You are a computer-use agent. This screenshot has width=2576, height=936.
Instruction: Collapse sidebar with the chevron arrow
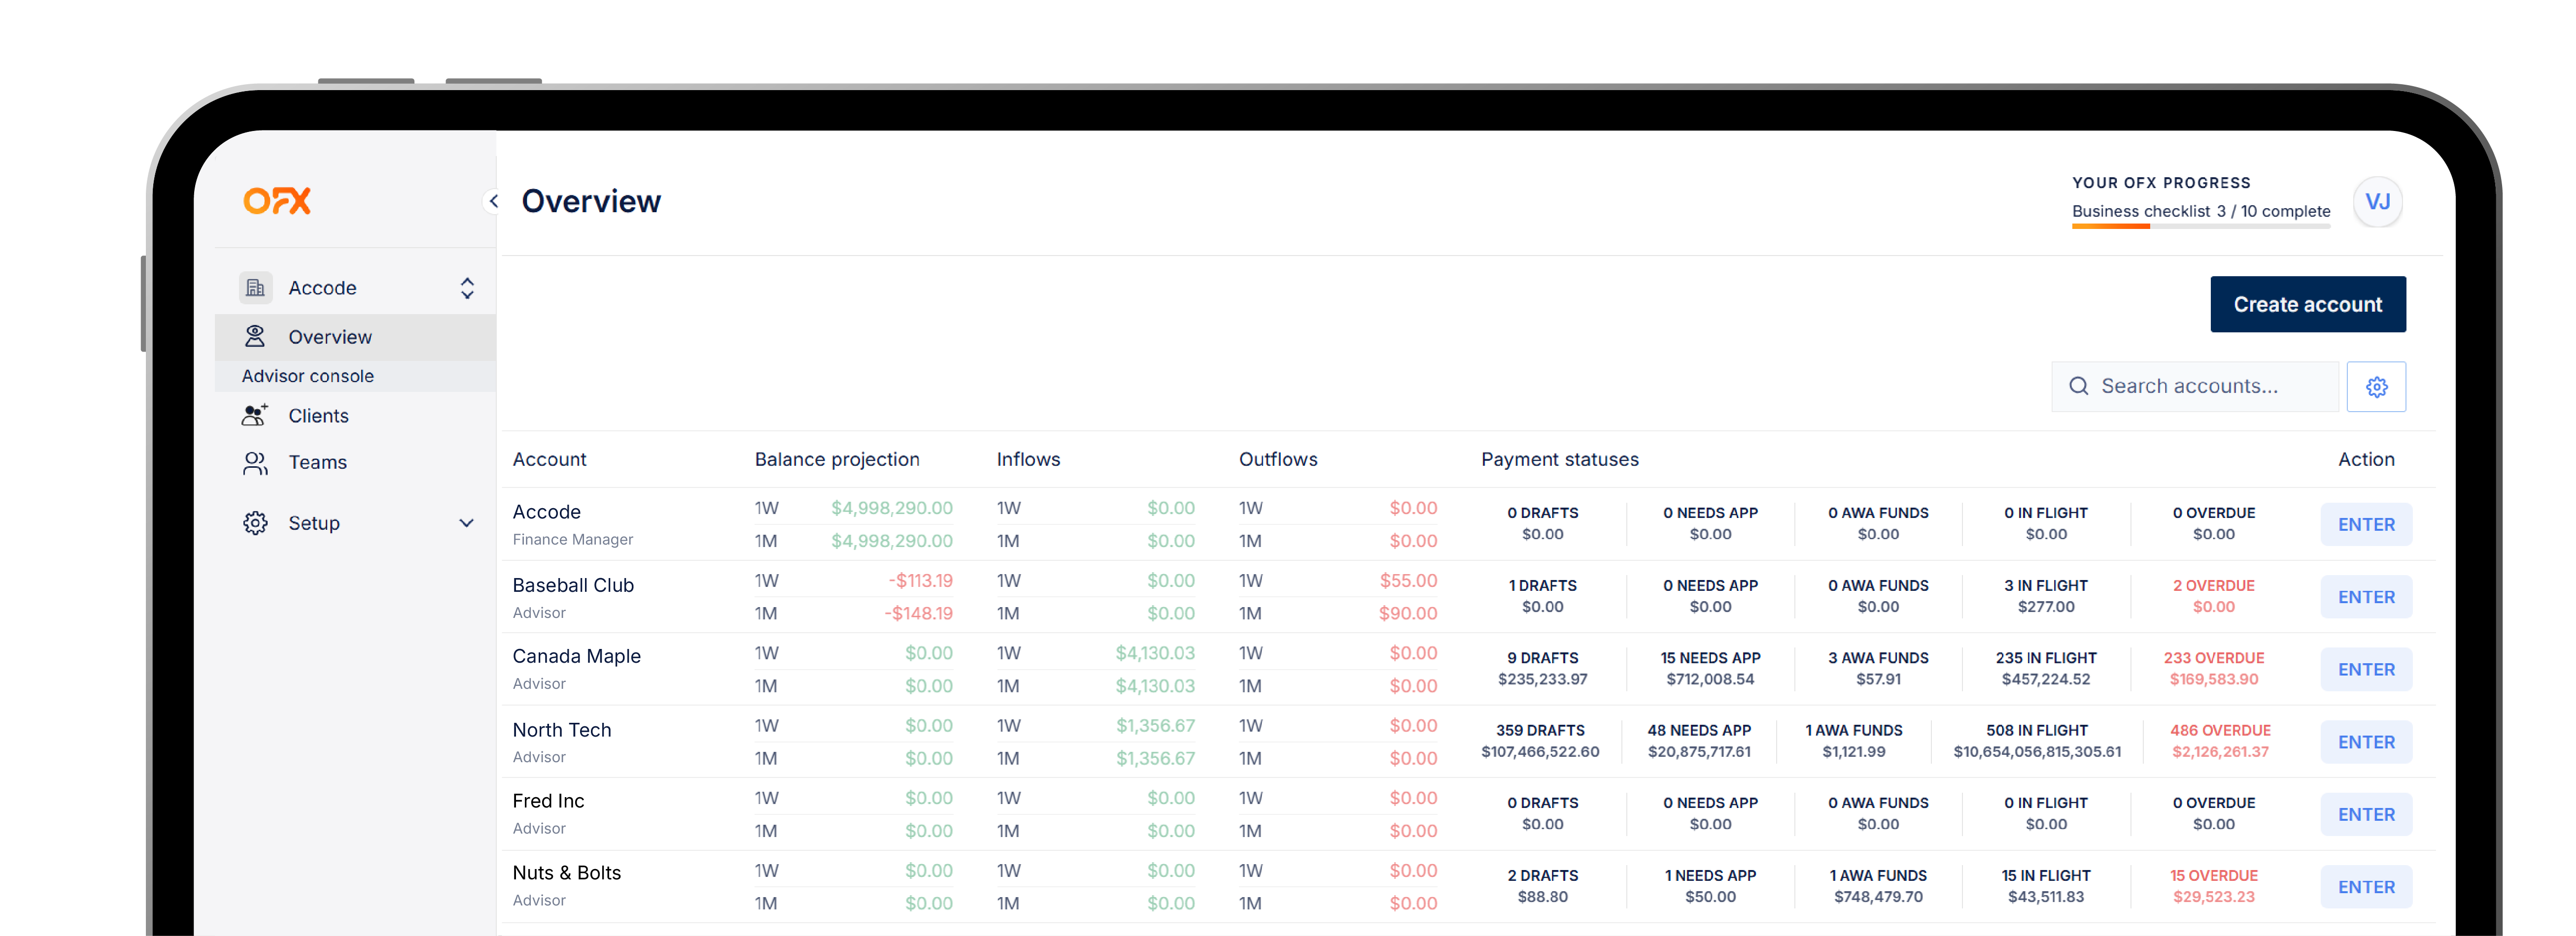493,201
